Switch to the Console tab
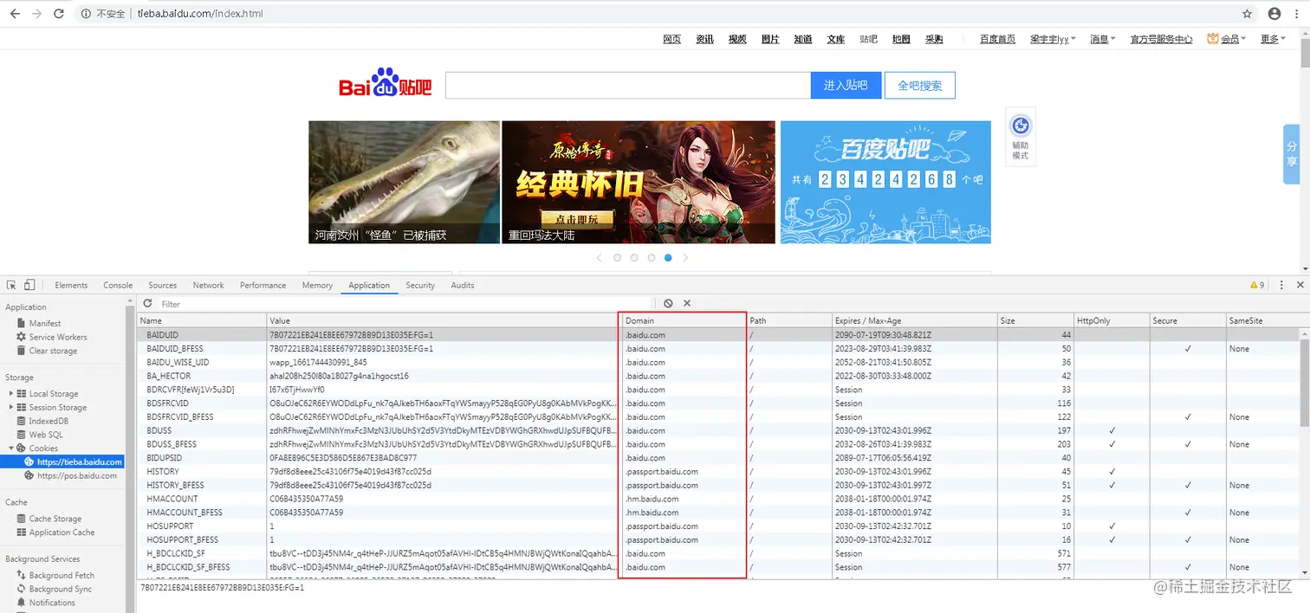This screenshot has width=1310, height=613. (x=118, y=285)
